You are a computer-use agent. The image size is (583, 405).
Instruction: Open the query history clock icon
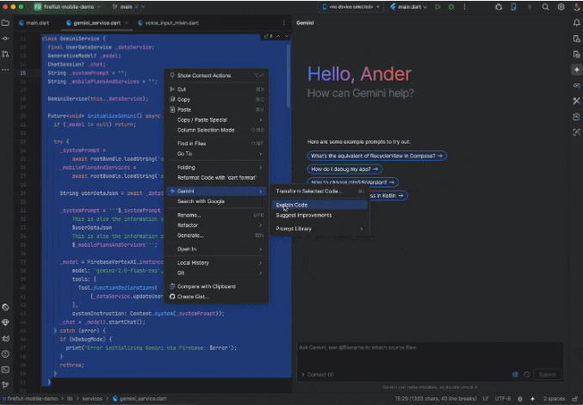click(x=526, y=375)
